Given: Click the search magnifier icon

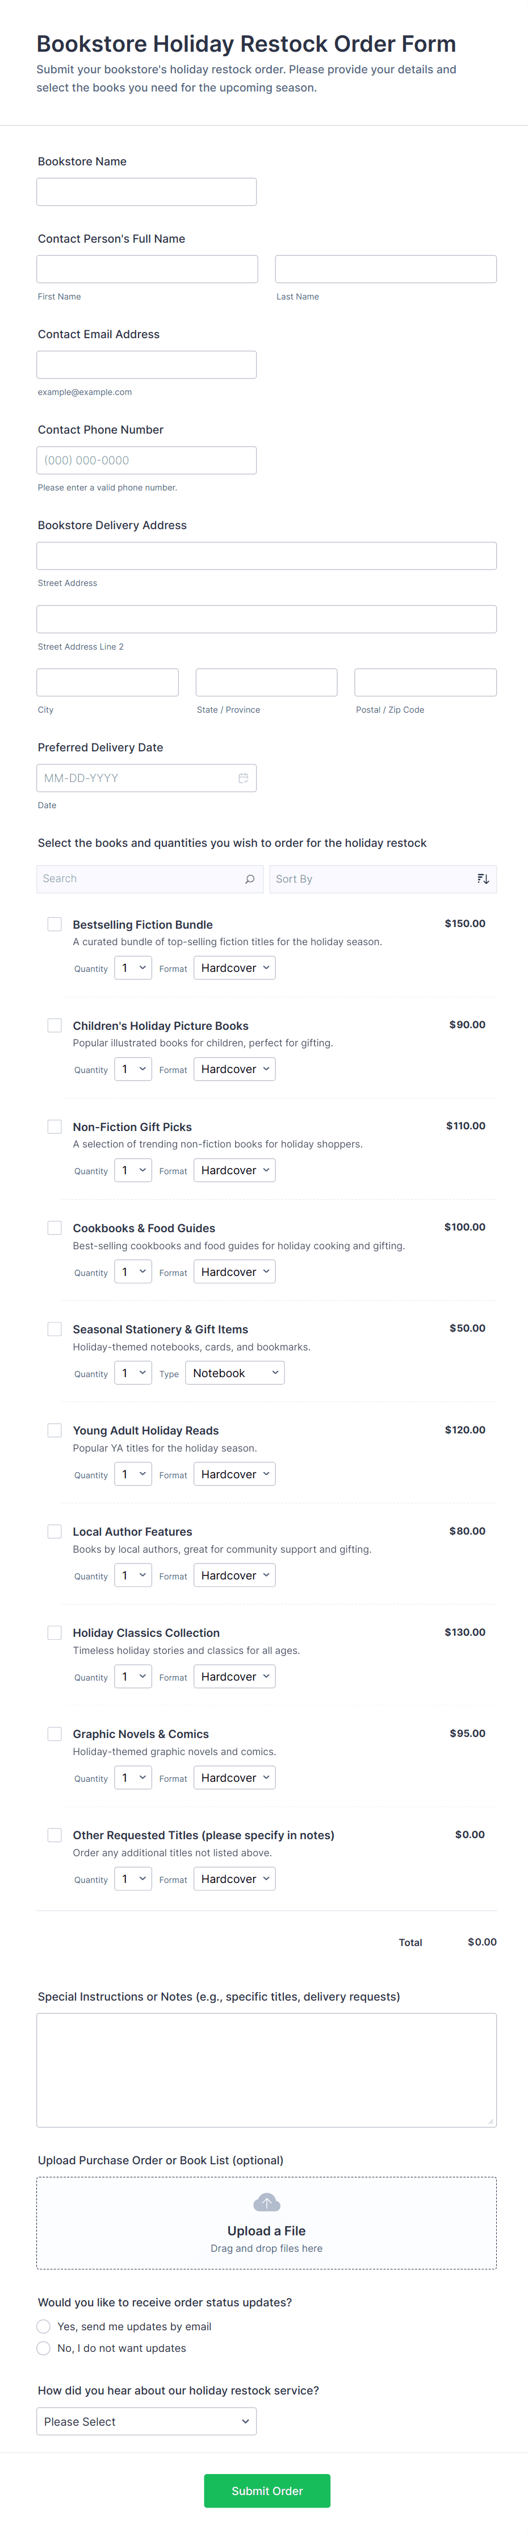Looking at the screenshot, I should point(250,879).
